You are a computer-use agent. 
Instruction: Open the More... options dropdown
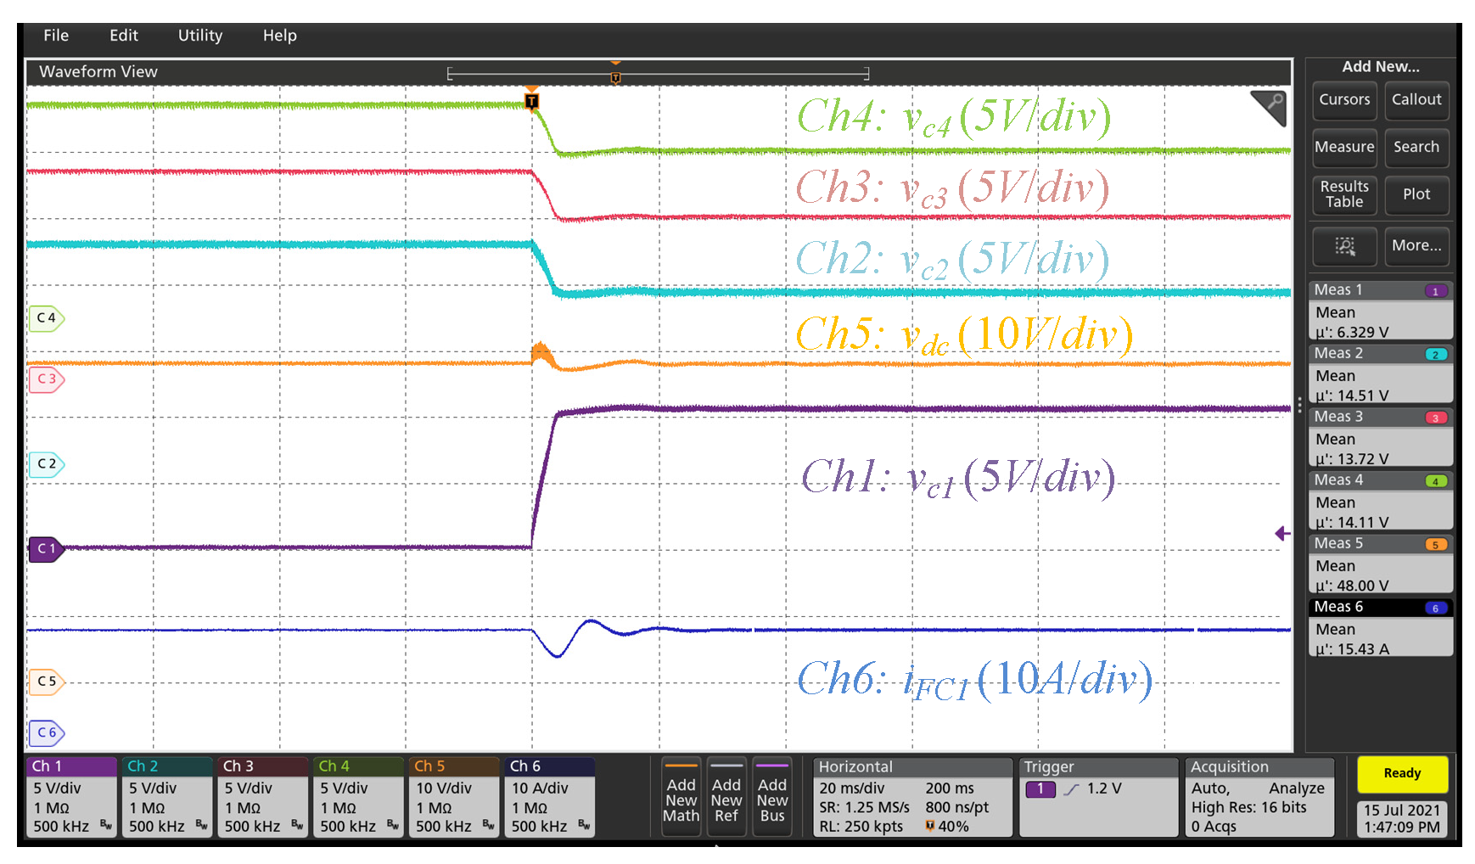point(1416,246)
